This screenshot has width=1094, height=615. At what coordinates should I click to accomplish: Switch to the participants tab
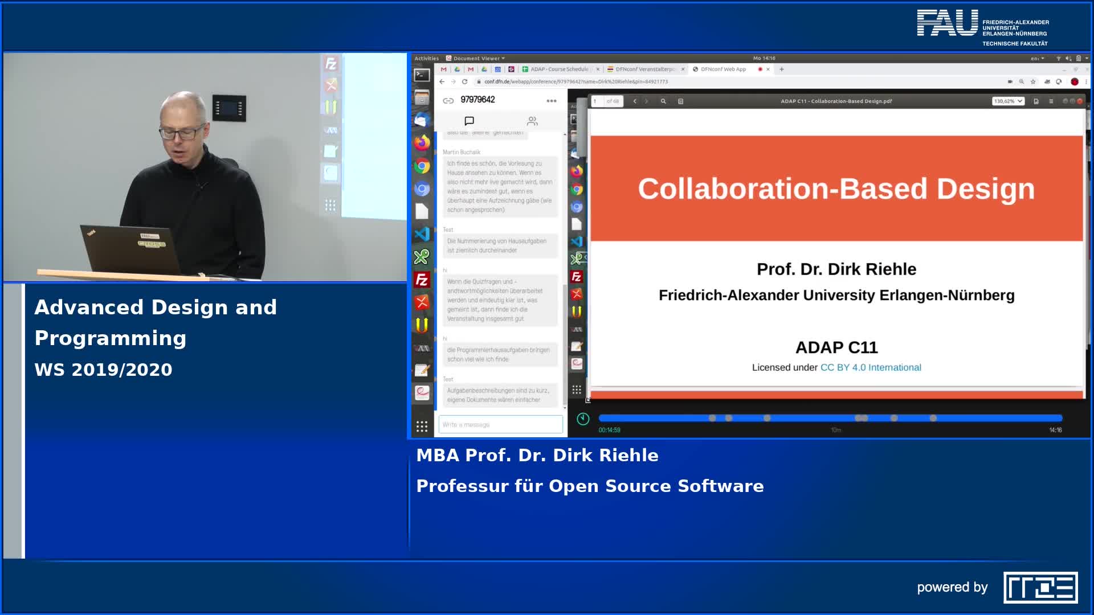click(x=532, y=121)
